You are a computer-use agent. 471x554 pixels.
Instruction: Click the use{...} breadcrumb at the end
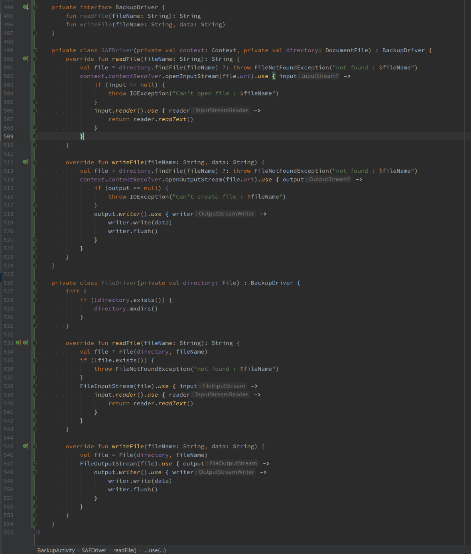click(155, 550)
